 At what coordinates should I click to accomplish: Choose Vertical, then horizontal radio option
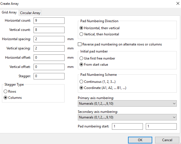click(82, 34)
